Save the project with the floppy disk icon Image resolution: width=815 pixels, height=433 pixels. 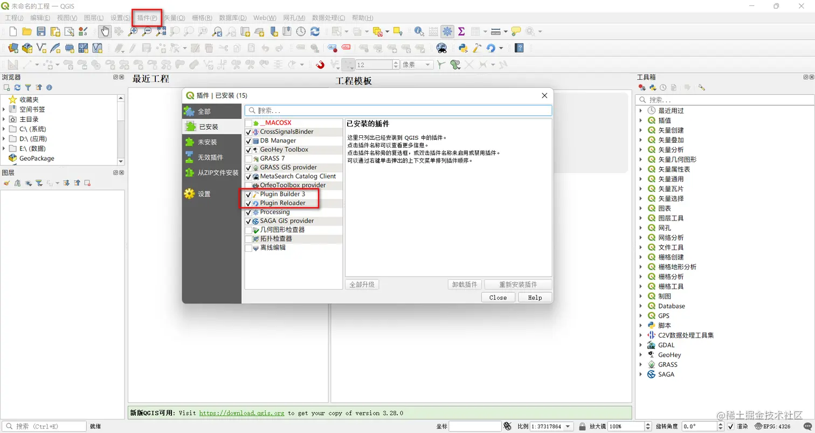coord(41,32)
